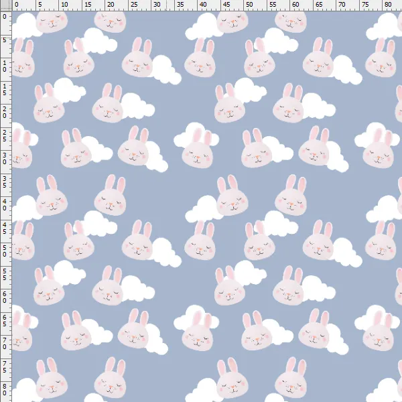Click the 60 mark on horizontal ruler
Viewport: 402px width, 402px height.
pos(295,5)
